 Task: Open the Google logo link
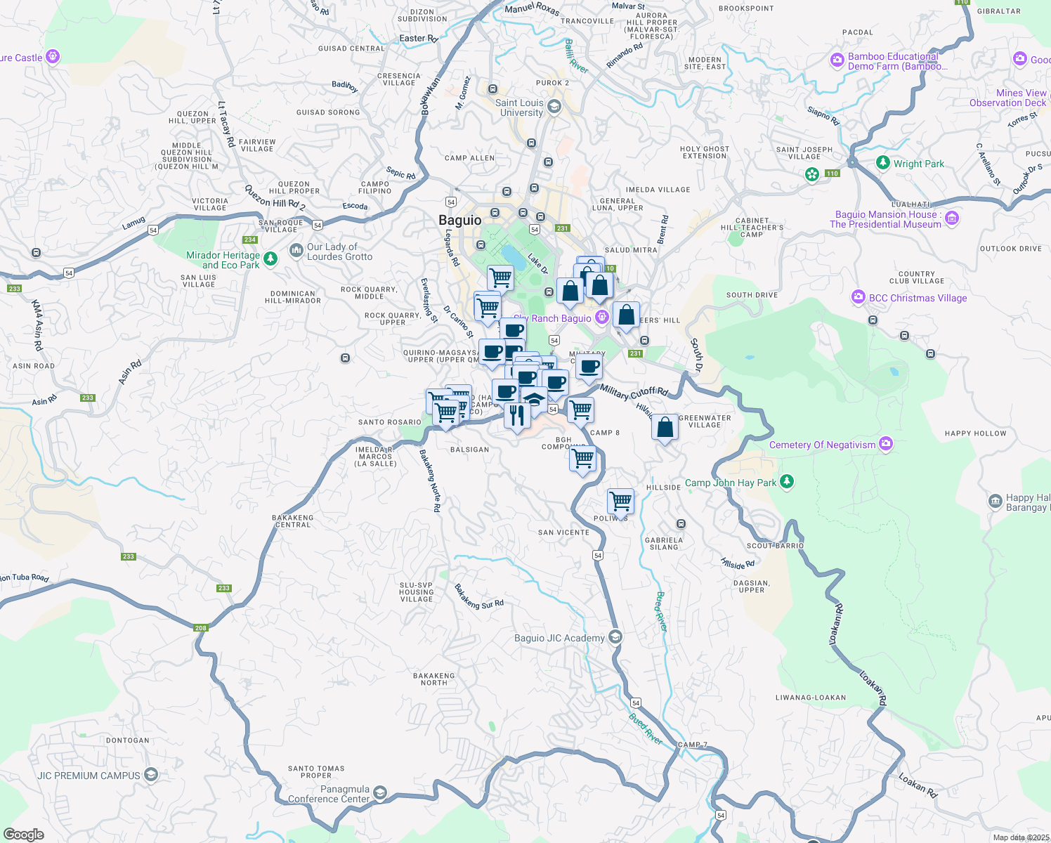pos(23,834)
